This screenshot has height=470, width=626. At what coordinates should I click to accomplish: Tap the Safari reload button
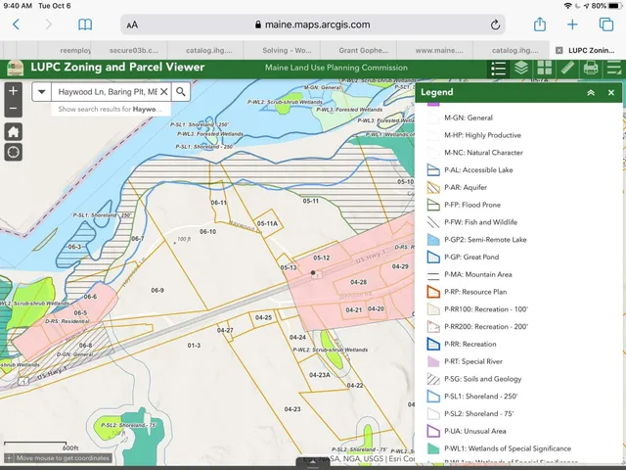(x=496, y=24)
